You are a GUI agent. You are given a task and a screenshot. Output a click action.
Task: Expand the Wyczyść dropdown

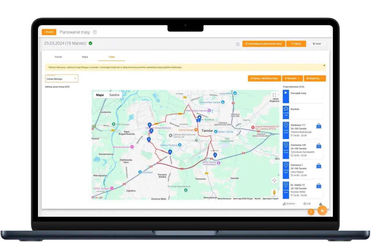292,79
